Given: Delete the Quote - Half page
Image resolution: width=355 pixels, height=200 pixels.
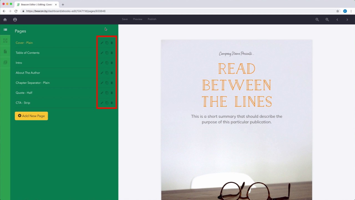Looking at the screenshot, I should 112,93.
